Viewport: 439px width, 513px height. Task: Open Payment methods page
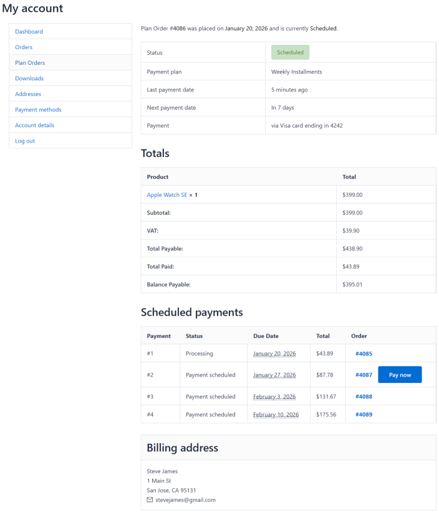tap(38, 110)
